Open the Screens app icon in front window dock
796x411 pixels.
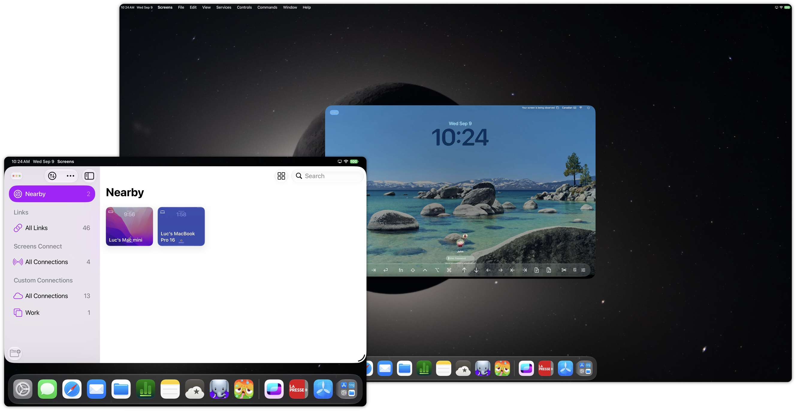pyautogui.click(x=274, y=389)
